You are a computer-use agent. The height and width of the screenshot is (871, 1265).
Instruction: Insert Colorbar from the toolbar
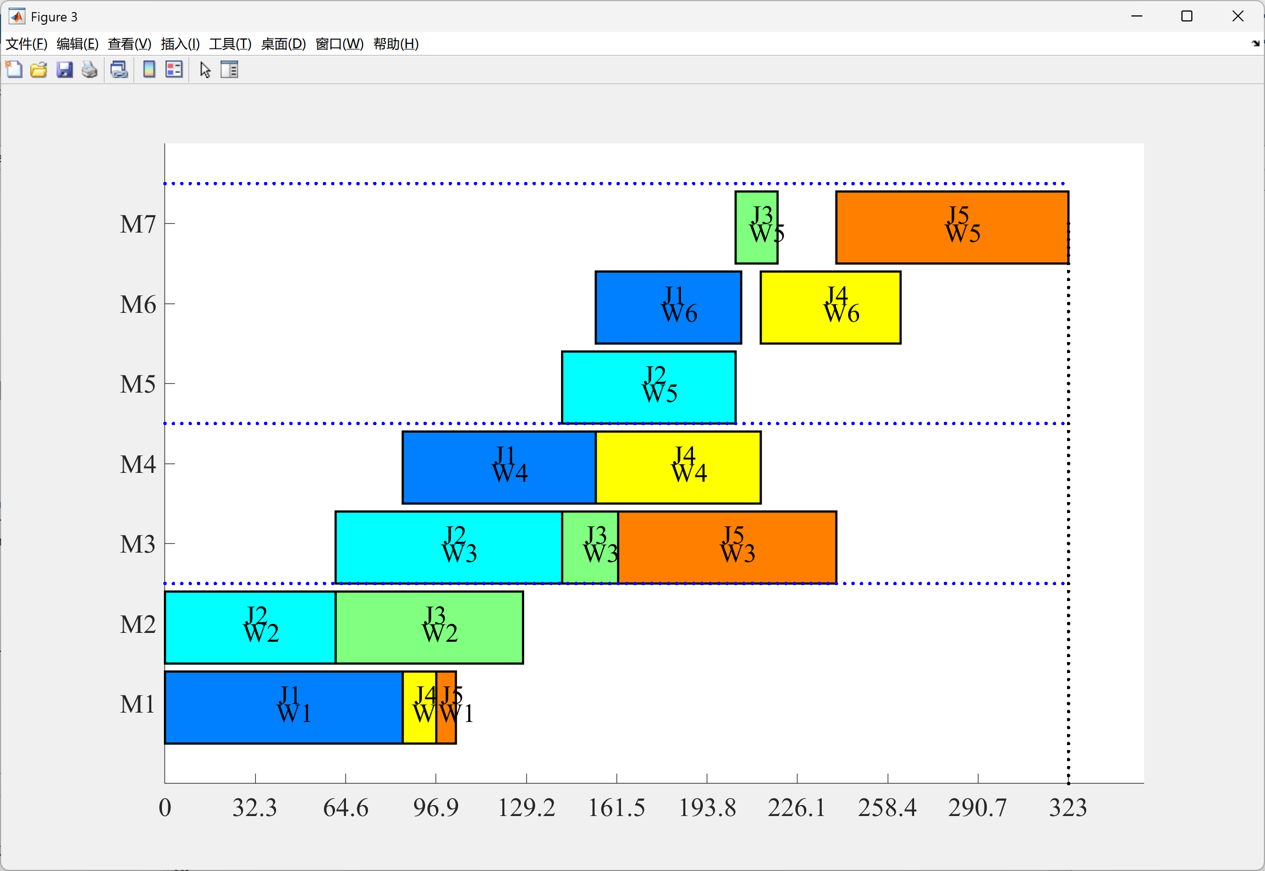point(148,70)
